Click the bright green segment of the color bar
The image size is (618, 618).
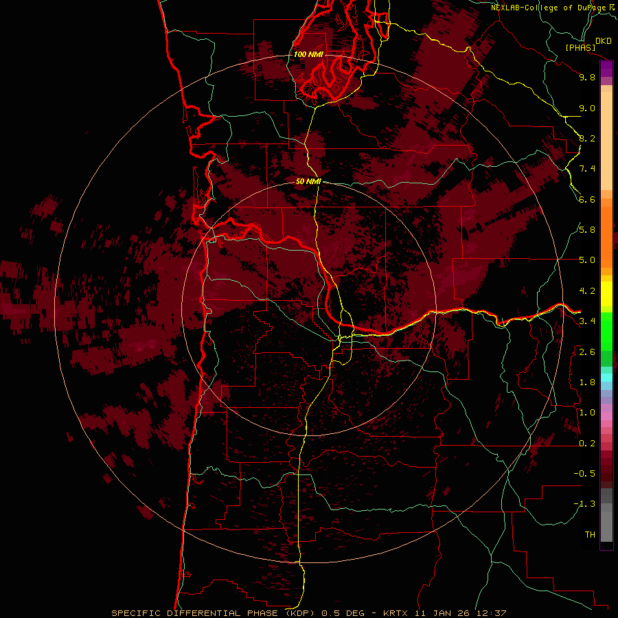pyautogui.click(x=606, y=332)
